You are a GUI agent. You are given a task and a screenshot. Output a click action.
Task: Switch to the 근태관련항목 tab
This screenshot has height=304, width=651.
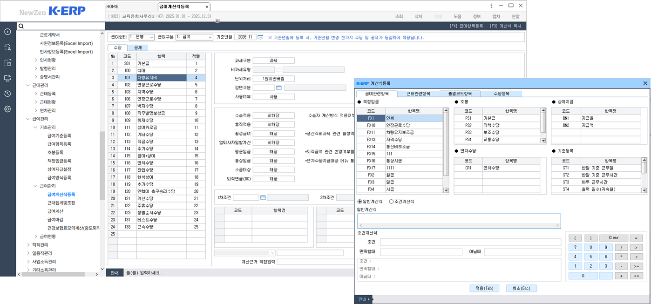[418, 94]
